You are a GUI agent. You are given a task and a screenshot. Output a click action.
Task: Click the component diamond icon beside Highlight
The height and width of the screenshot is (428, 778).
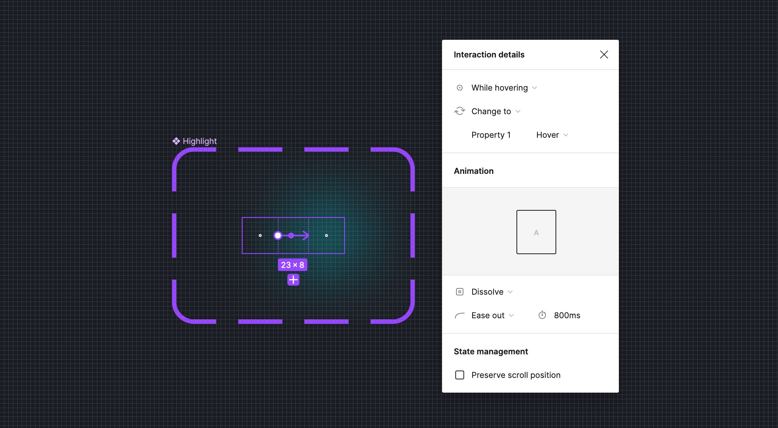pos(176,141)
